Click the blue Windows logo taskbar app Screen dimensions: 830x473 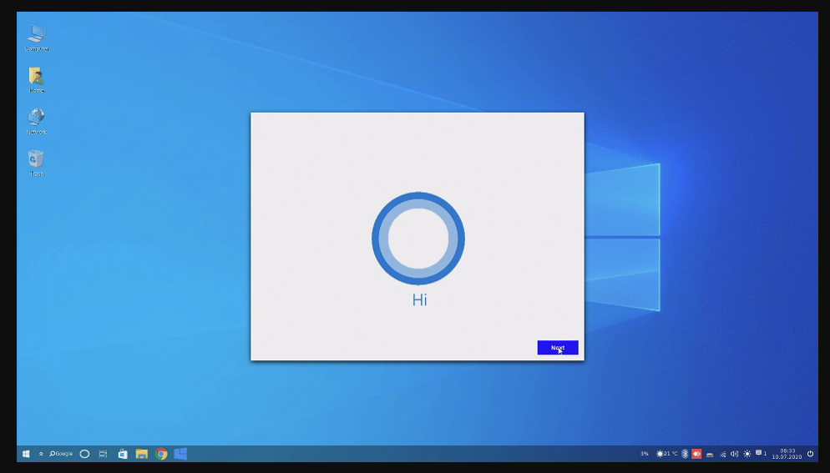(x=180, y=454)
